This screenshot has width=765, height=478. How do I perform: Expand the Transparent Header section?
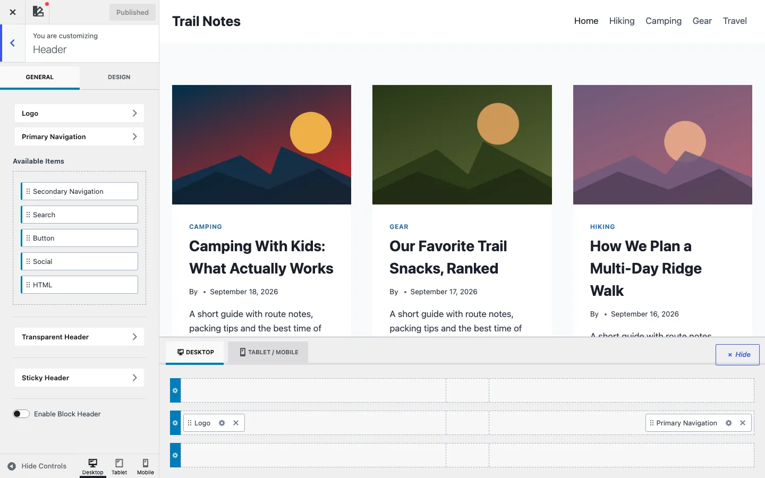pos(79,337)
